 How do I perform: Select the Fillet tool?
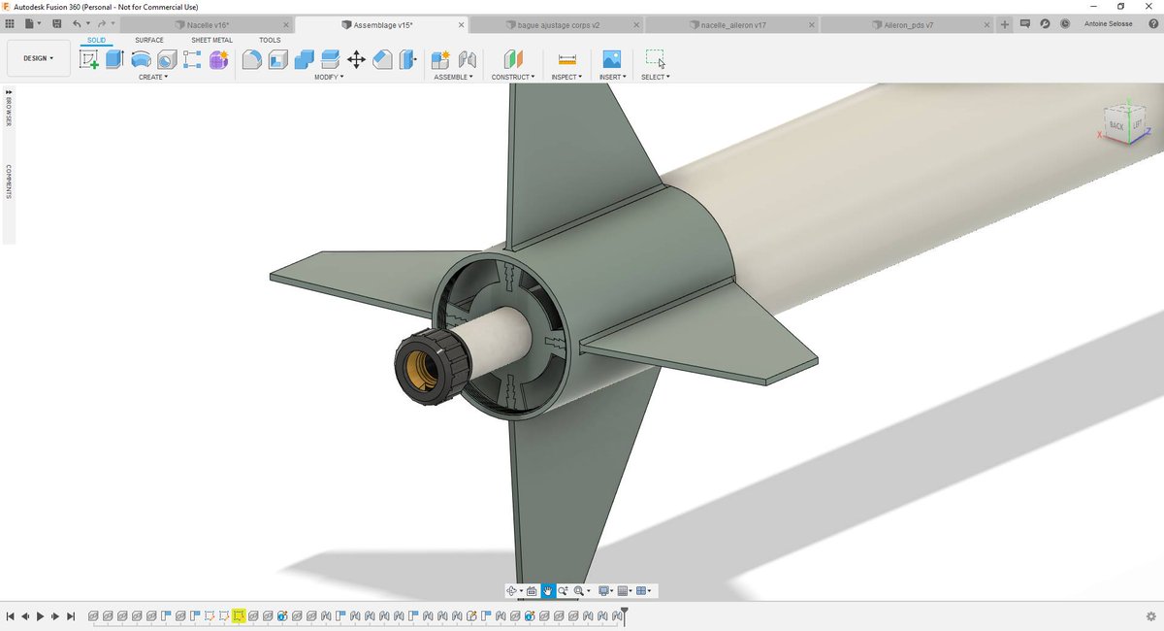pyautogui.click(x=251, y=59)
